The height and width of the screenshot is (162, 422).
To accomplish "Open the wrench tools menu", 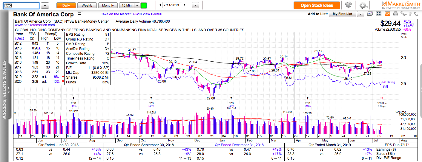I will tap(403, 14).
